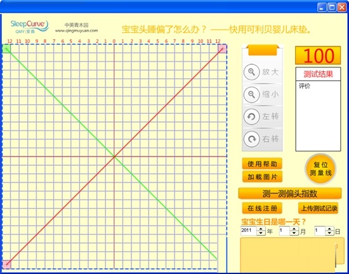Viewport: 349px width, 274px height.
Task: Click the yellow slogan about 可利贝婴儿床垫
Action: pos(216,30)
